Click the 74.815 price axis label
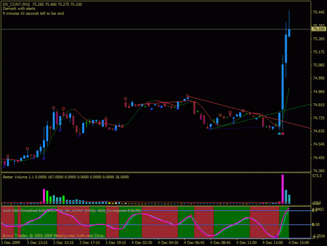327x246 pixels. (x=319, y=105)
